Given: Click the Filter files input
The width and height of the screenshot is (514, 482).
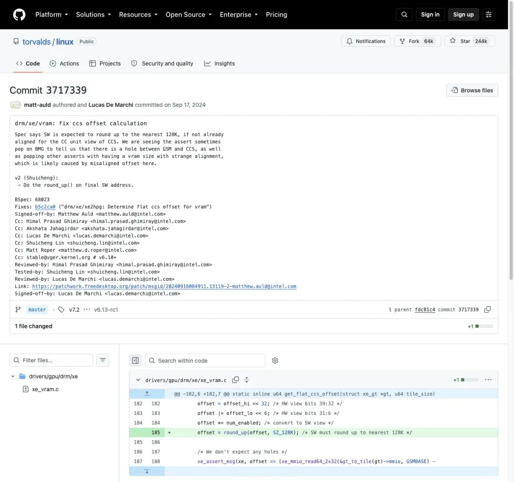Looking at the screenshot, I should [x=51, y=360].
